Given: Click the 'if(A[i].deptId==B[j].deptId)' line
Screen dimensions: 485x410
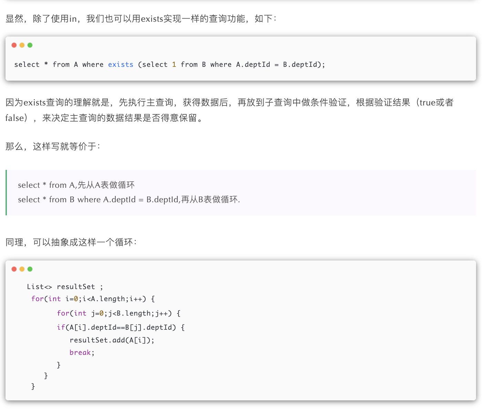Looking at the screenshot, I should point(121,327).
